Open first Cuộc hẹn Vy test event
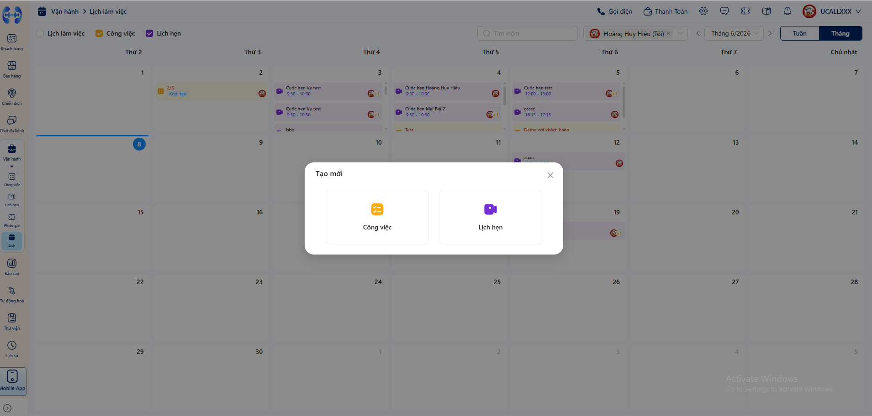This screenshot has height=416, width=872. 328,91
